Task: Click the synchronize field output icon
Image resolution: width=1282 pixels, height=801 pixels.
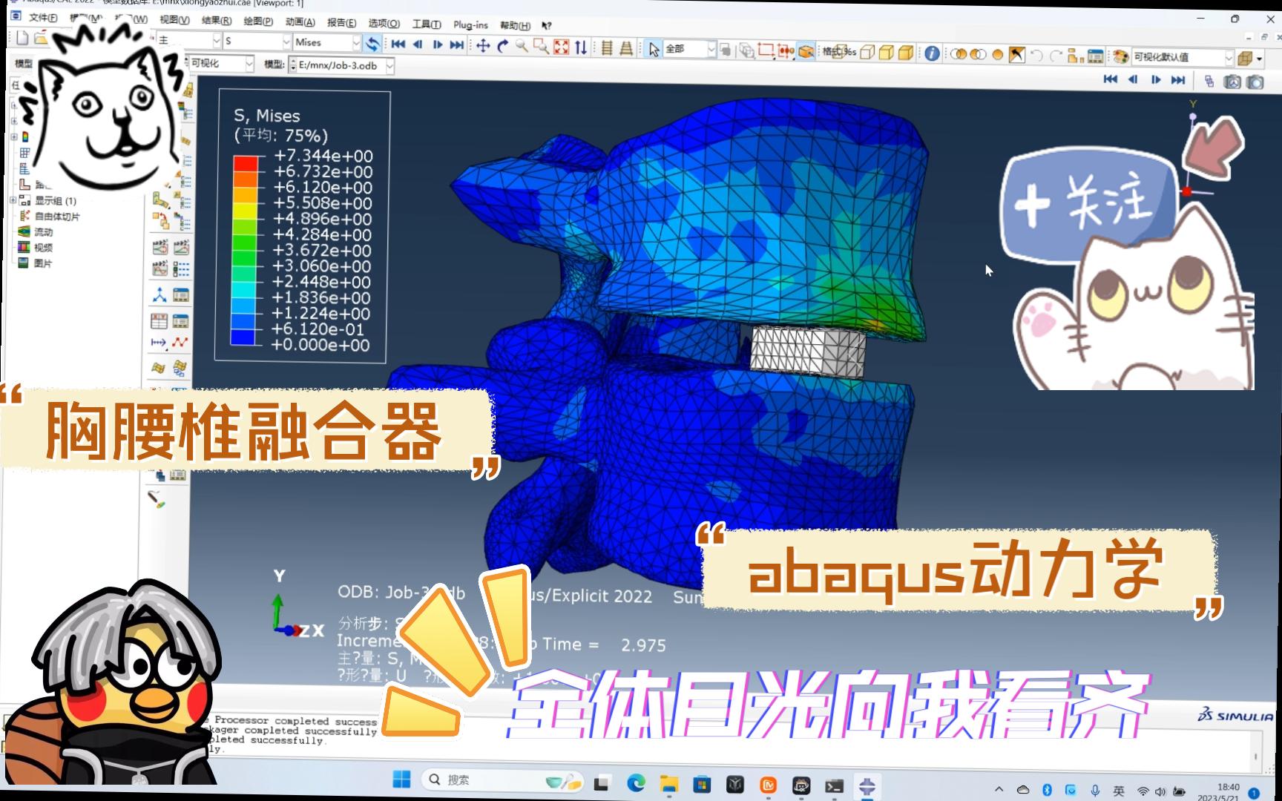Action: point(372,44)
